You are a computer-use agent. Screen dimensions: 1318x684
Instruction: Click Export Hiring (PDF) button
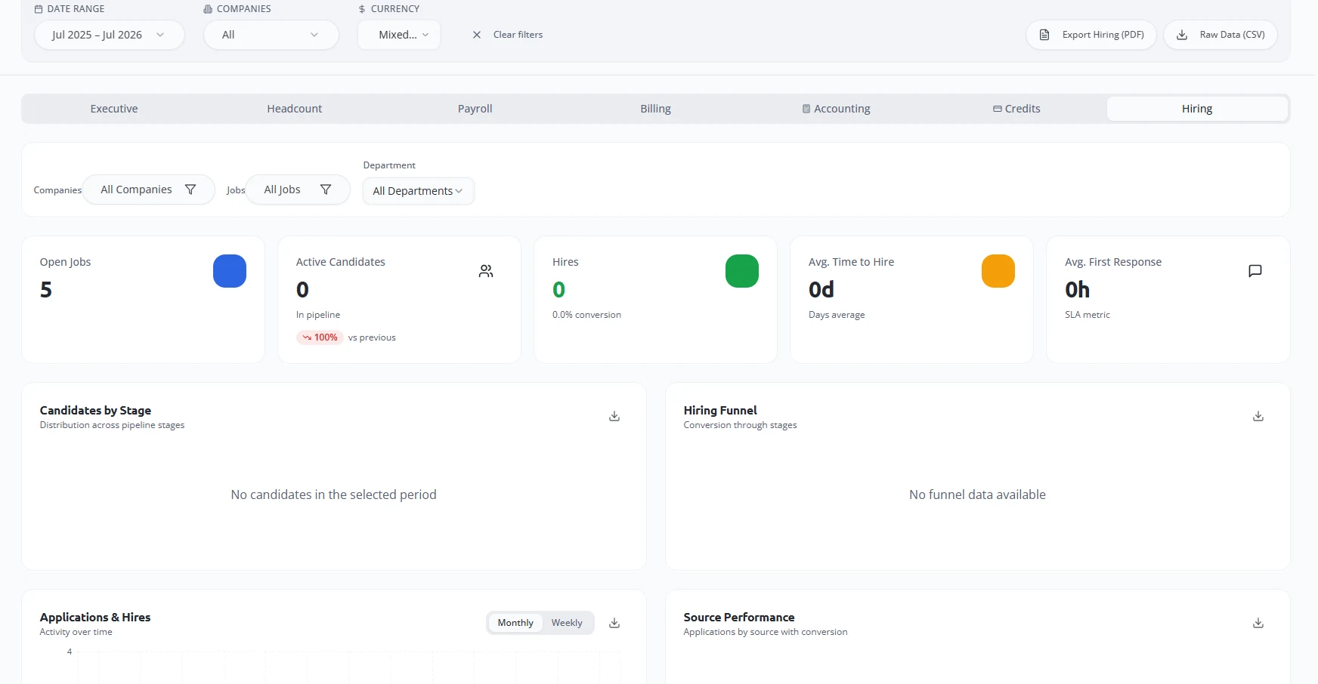tap(1091, 35)
